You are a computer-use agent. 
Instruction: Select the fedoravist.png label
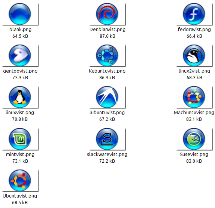(x=194, y=30)
